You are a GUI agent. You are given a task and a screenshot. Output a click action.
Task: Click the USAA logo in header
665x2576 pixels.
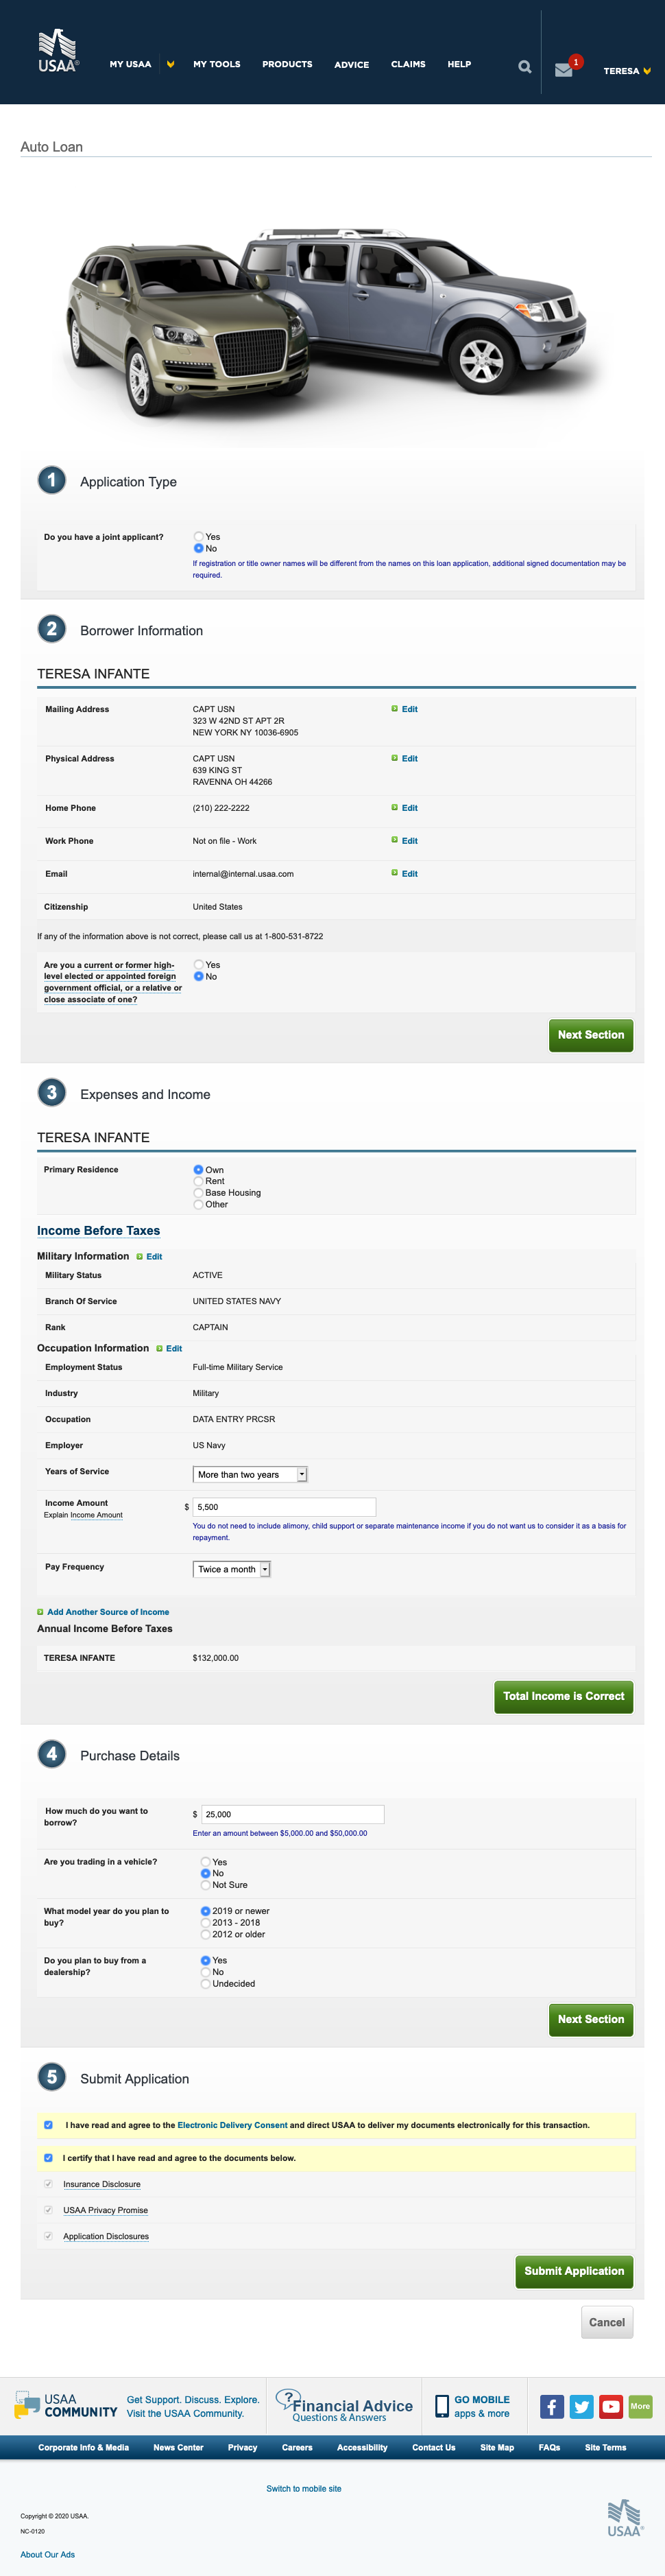point(57,51)
